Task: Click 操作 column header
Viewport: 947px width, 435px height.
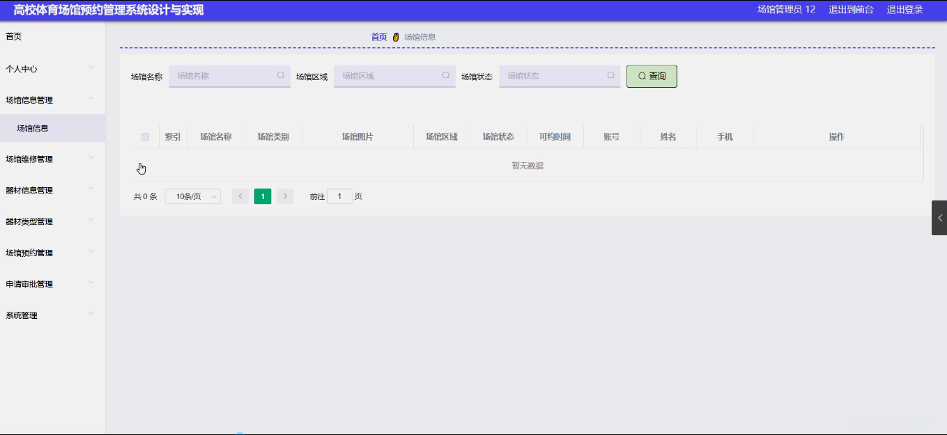Action: (837, 136)
